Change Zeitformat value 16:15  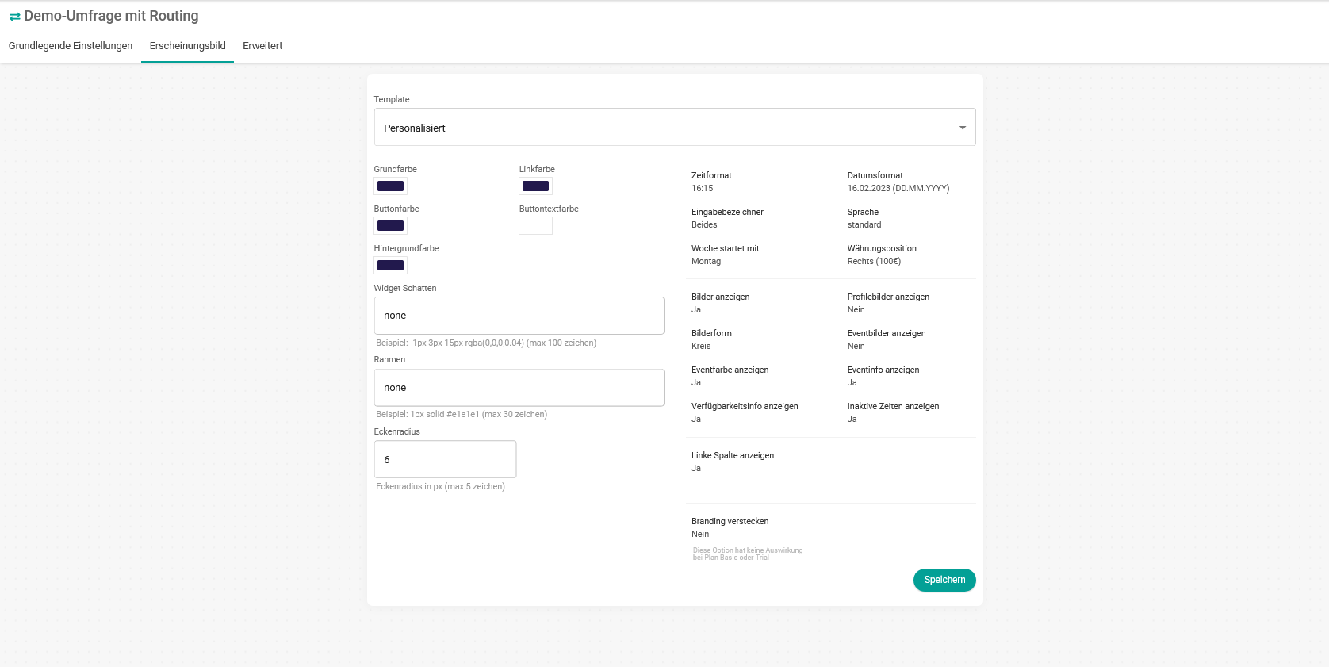pyautogui.click(x=703, y=189)
